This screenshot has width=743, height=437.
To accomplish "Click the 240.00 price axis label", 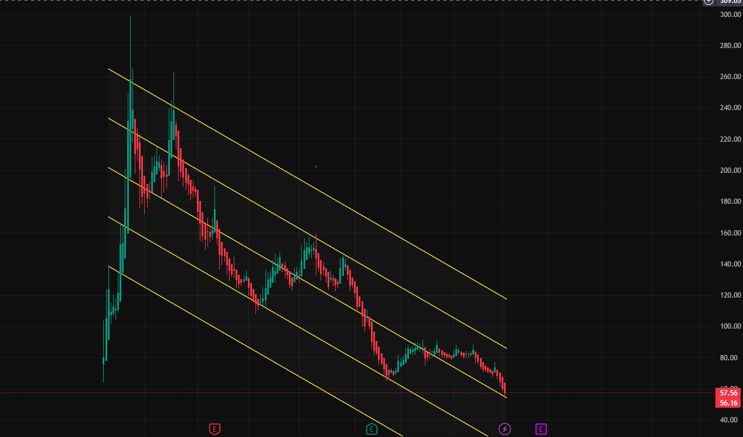I will 729,108.
